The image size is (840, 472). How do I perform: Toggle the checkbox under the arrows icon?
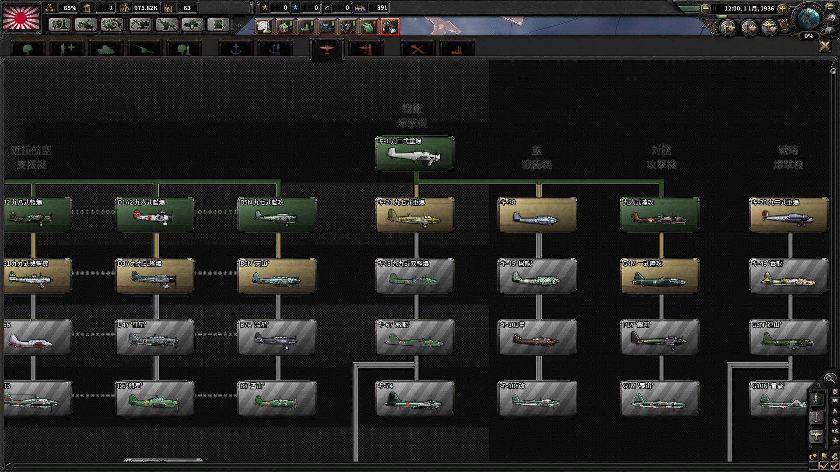point(834,466)
